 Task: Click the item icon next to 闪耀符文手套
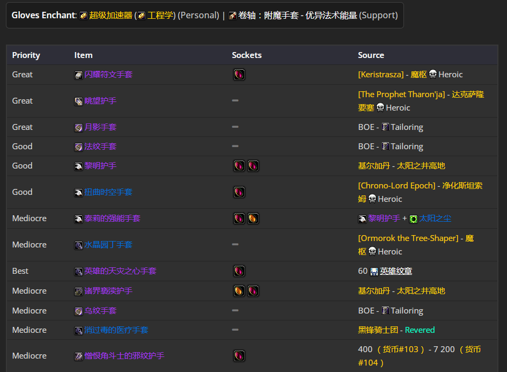pyautogui.click(x=78, y=75)
